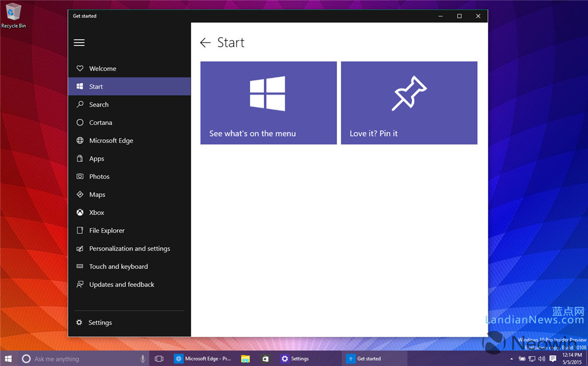Click the Settings gear at sidebar bottom
The image size is (588, 366).
[79, 322]
